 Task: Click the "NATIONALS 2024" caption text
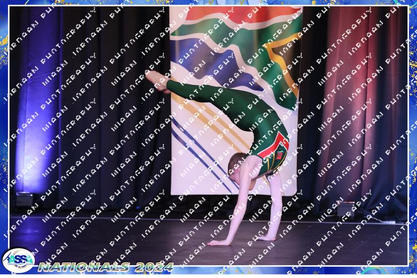(106, 267)
